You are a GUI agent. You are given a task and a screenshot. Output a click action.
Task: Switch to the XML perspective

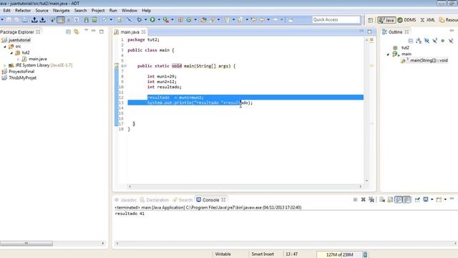point(428,20)
